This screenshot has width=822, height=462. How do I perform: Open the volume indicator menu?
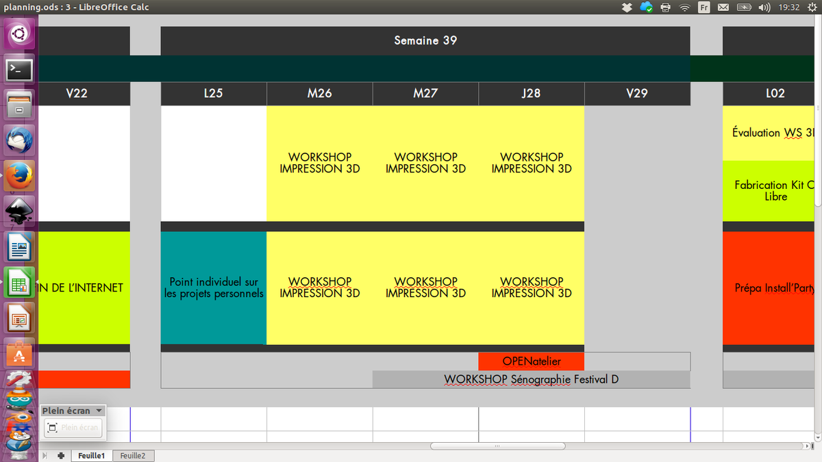(x=764, y=8)
